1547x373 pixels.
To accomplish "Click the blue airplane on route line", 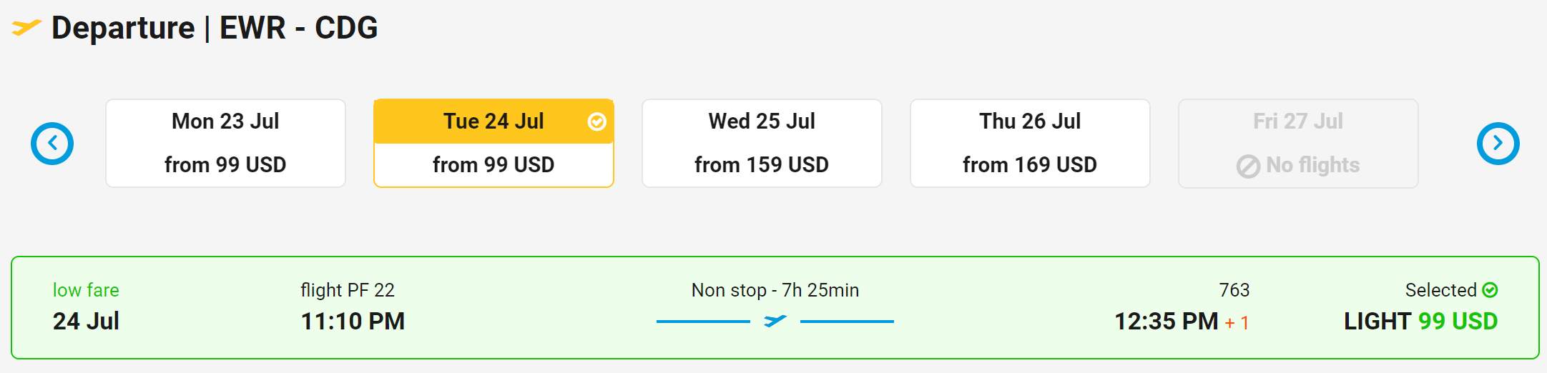I will click(x=775, y=322).
